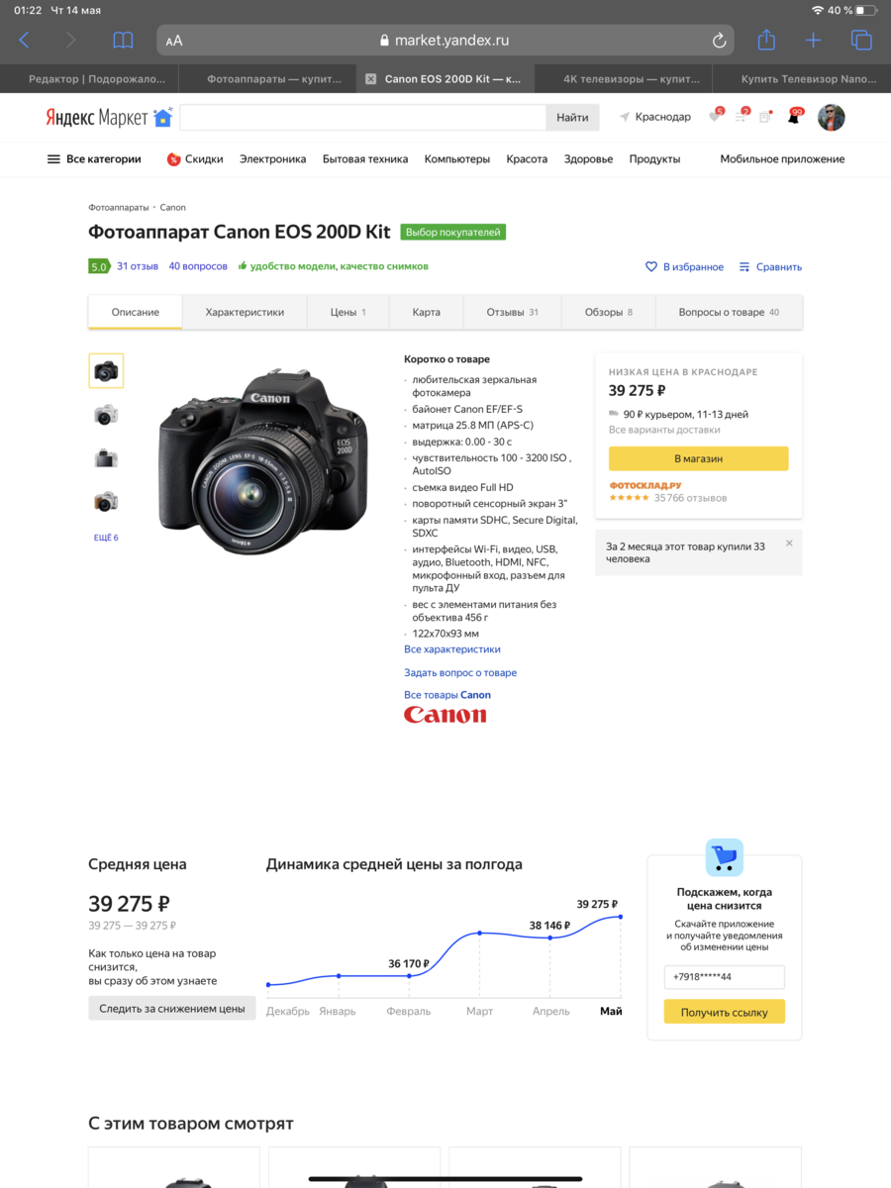Show more photos via "ЕЩЁ 6"
891x1188 pixels.
pos(106,538)
